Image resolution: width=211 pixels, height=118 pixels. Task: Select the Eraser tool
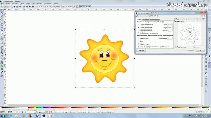(2, 59)
